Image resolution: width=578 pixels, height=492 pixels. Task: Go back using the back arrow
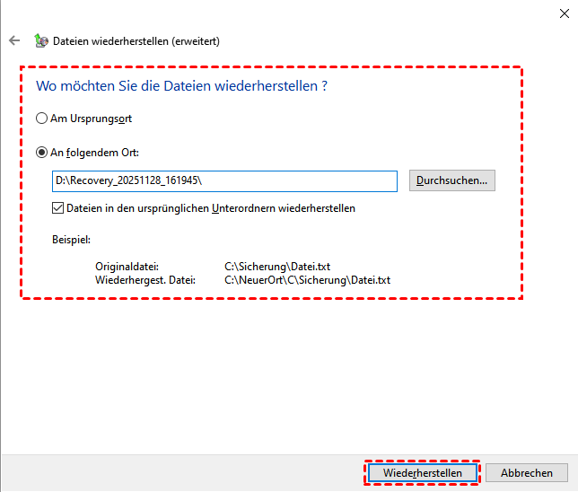pos(14,40)
